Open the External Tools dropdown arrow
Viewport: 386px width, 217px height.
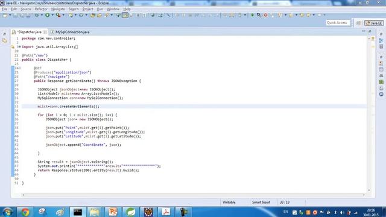(63, 15)
